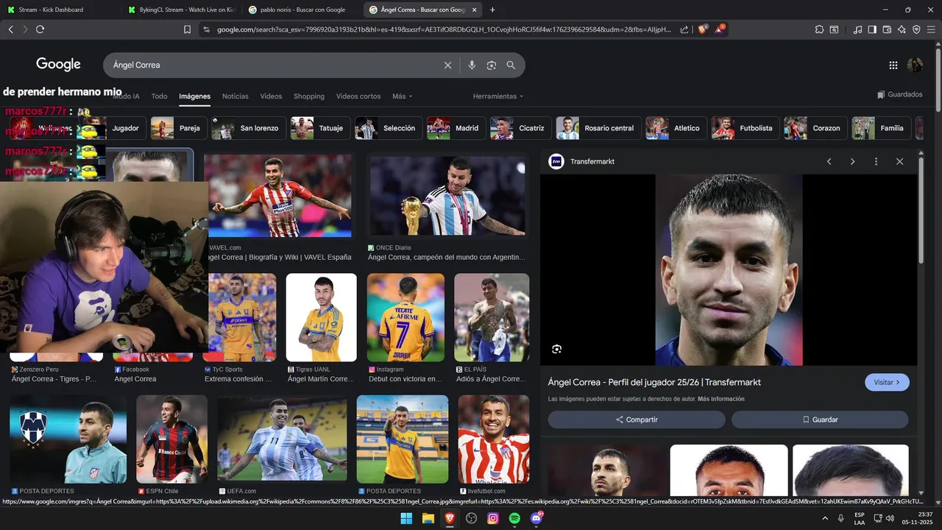Open Brave VPN shield icon

916,29
